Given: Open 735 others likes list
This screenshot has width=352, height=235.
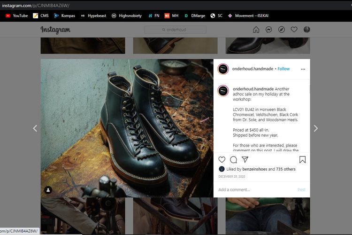Looking at the screenshot, I should pos(285,169).
